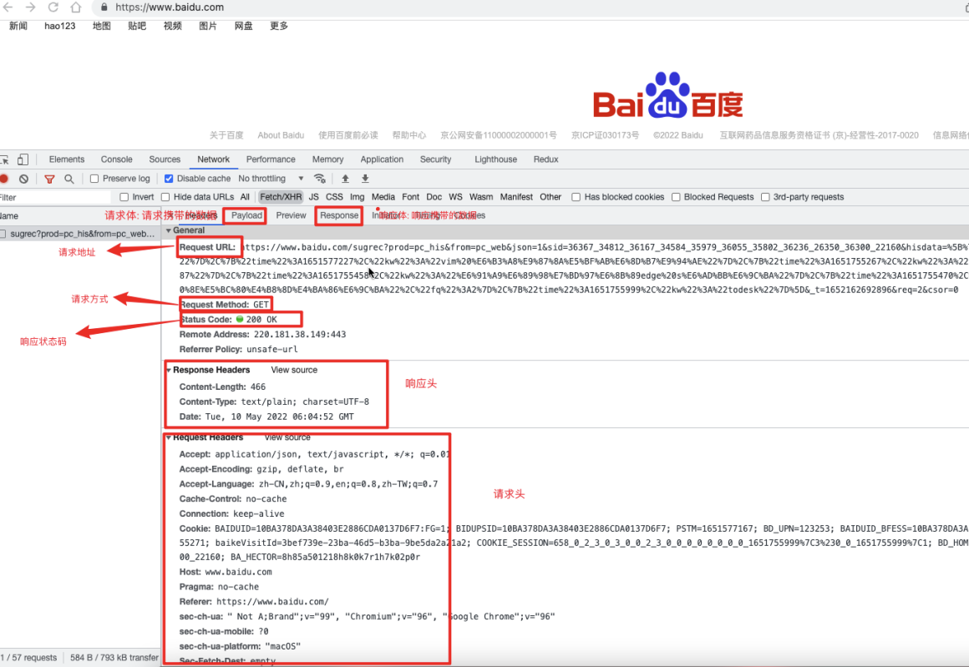The height and width of the screenshot is (667, 969).
Task: Filter requests by WS
Action: [455, 197]
